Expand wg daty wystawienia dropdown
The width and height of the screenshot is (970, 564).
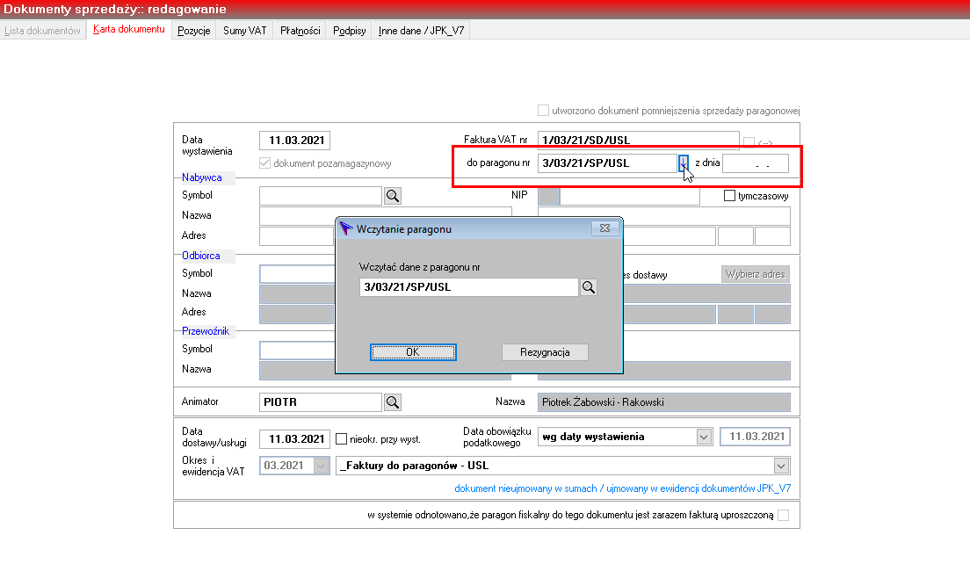[704, 437]
